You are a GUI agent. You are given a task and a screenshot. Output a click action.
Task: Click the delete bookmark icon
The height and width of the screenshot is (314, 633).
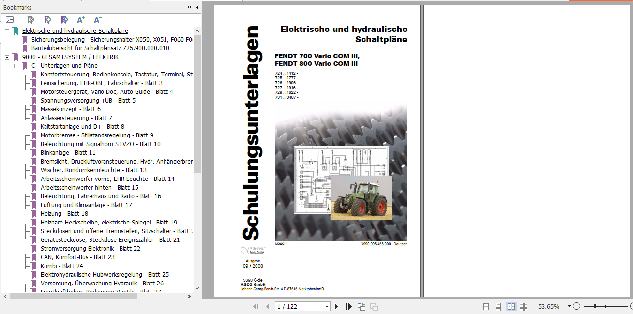point(30,20)
